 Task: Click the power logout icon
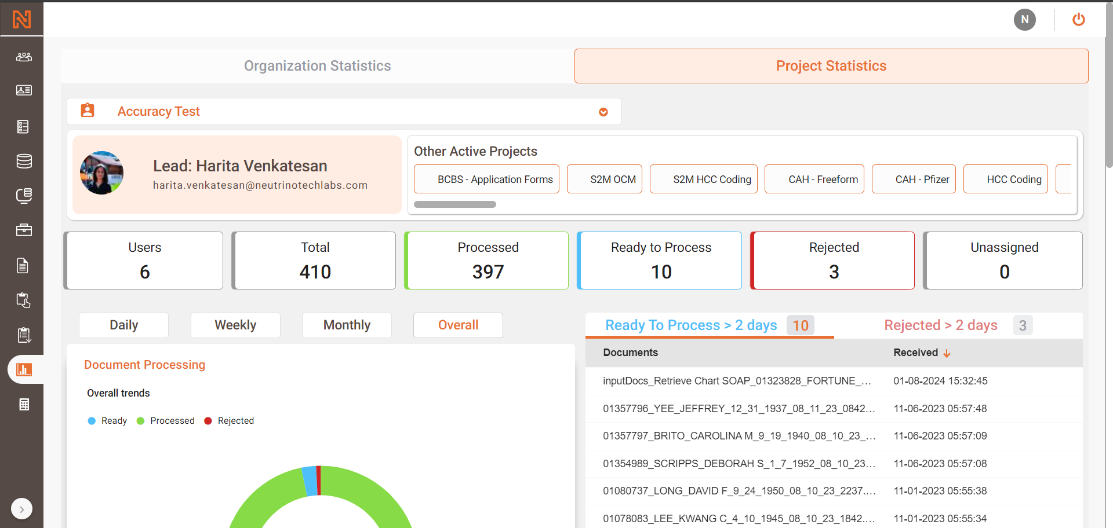tap(1078, 20)
